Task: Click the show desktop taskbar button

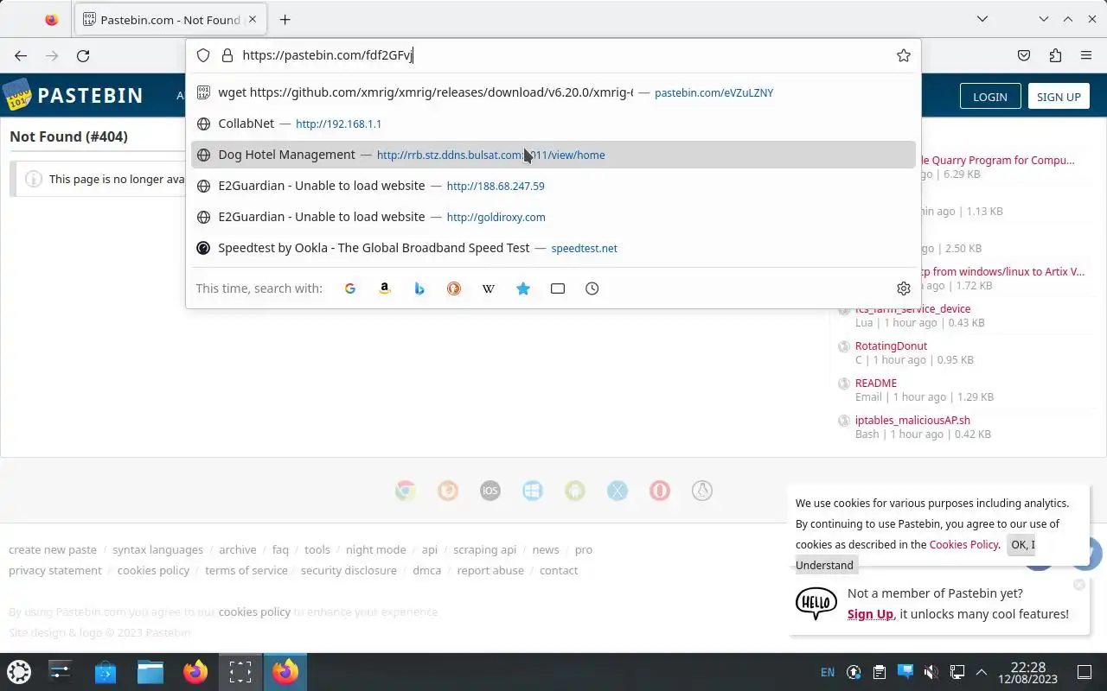Action: 1085,672
